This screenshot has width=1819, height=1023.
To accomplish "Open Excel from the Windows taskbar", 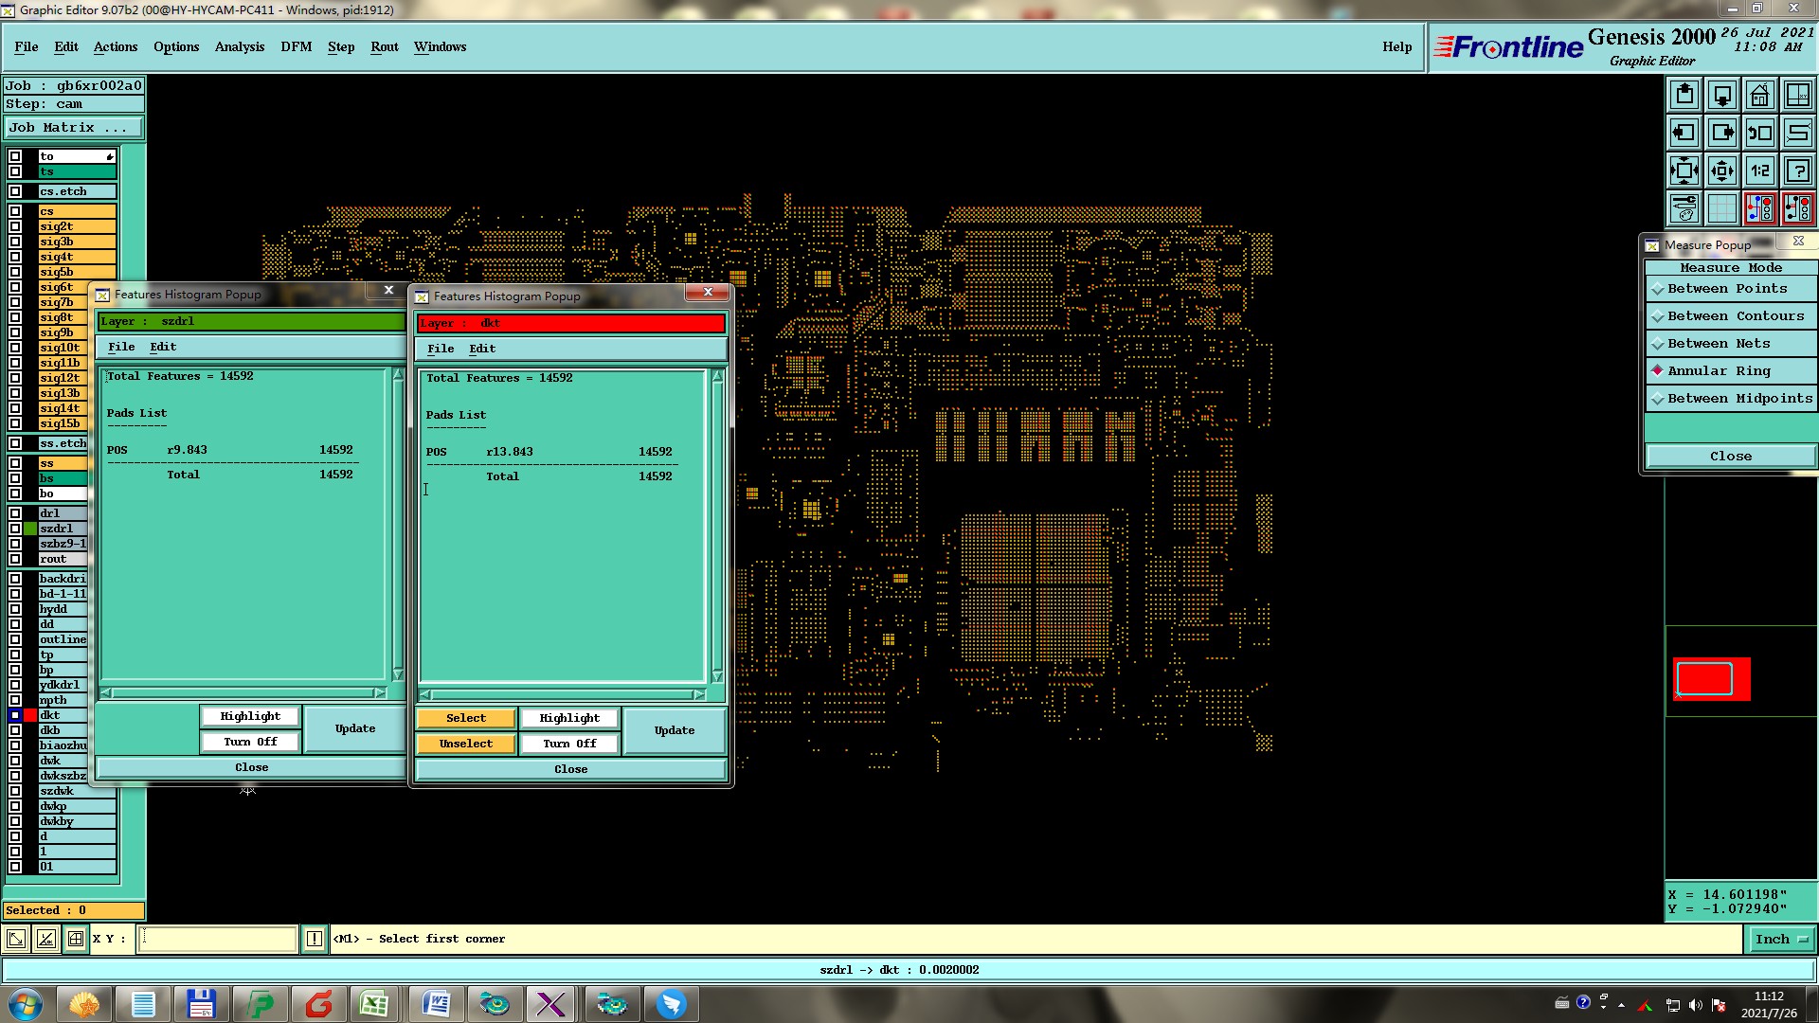I will pyautogui.click(x=374, y=1004).
